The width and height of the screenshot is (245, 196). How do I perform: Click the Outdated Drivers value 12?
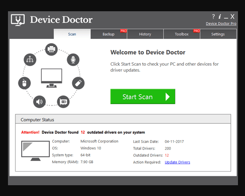point(167,155)
